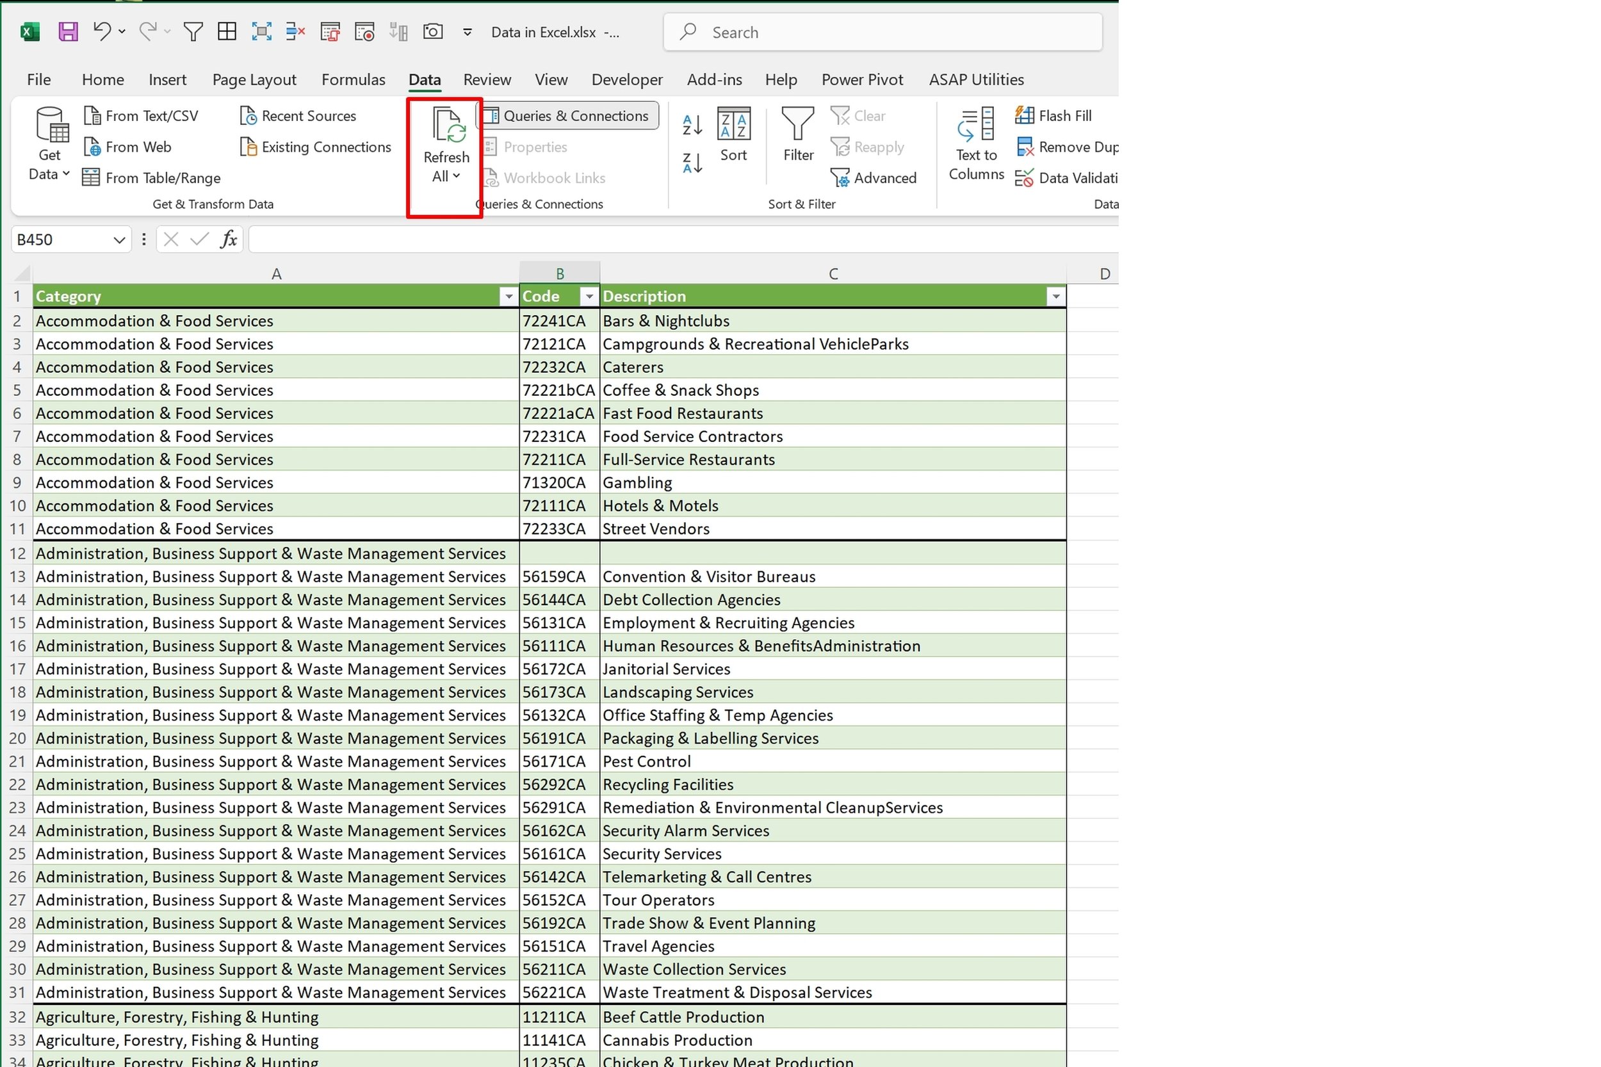Click Advanced filter option
Screen dimensions: 1601x1067
click(874, 177)
